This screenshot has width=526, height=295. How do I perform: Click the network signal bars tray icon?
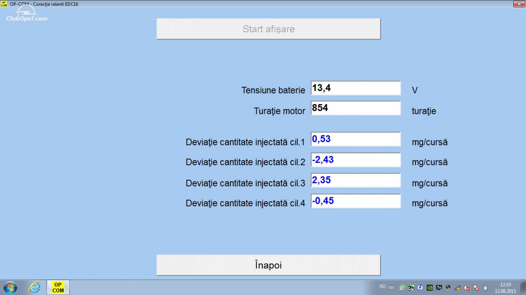pyautogui.click(x=457, y=288)
